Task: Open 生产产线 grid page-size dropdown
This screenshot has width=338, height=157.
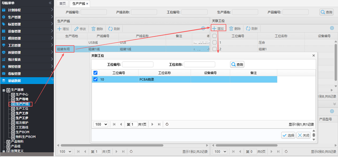Action: click(65, 152)
